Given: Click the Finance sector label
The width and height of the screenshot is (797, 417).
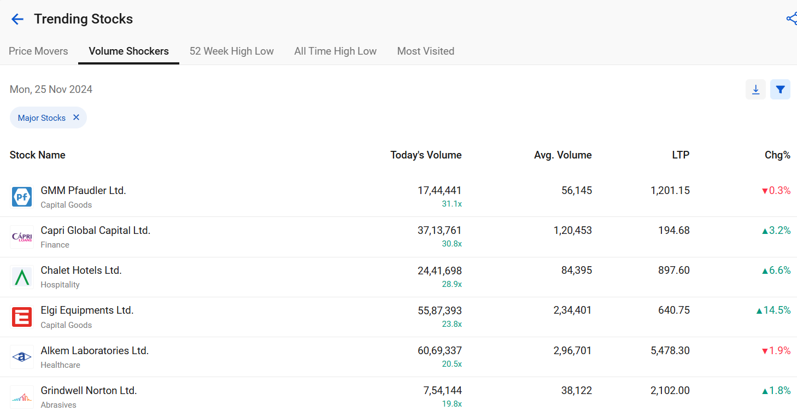Looking at the screenshot, I should [x=55, y=244].
